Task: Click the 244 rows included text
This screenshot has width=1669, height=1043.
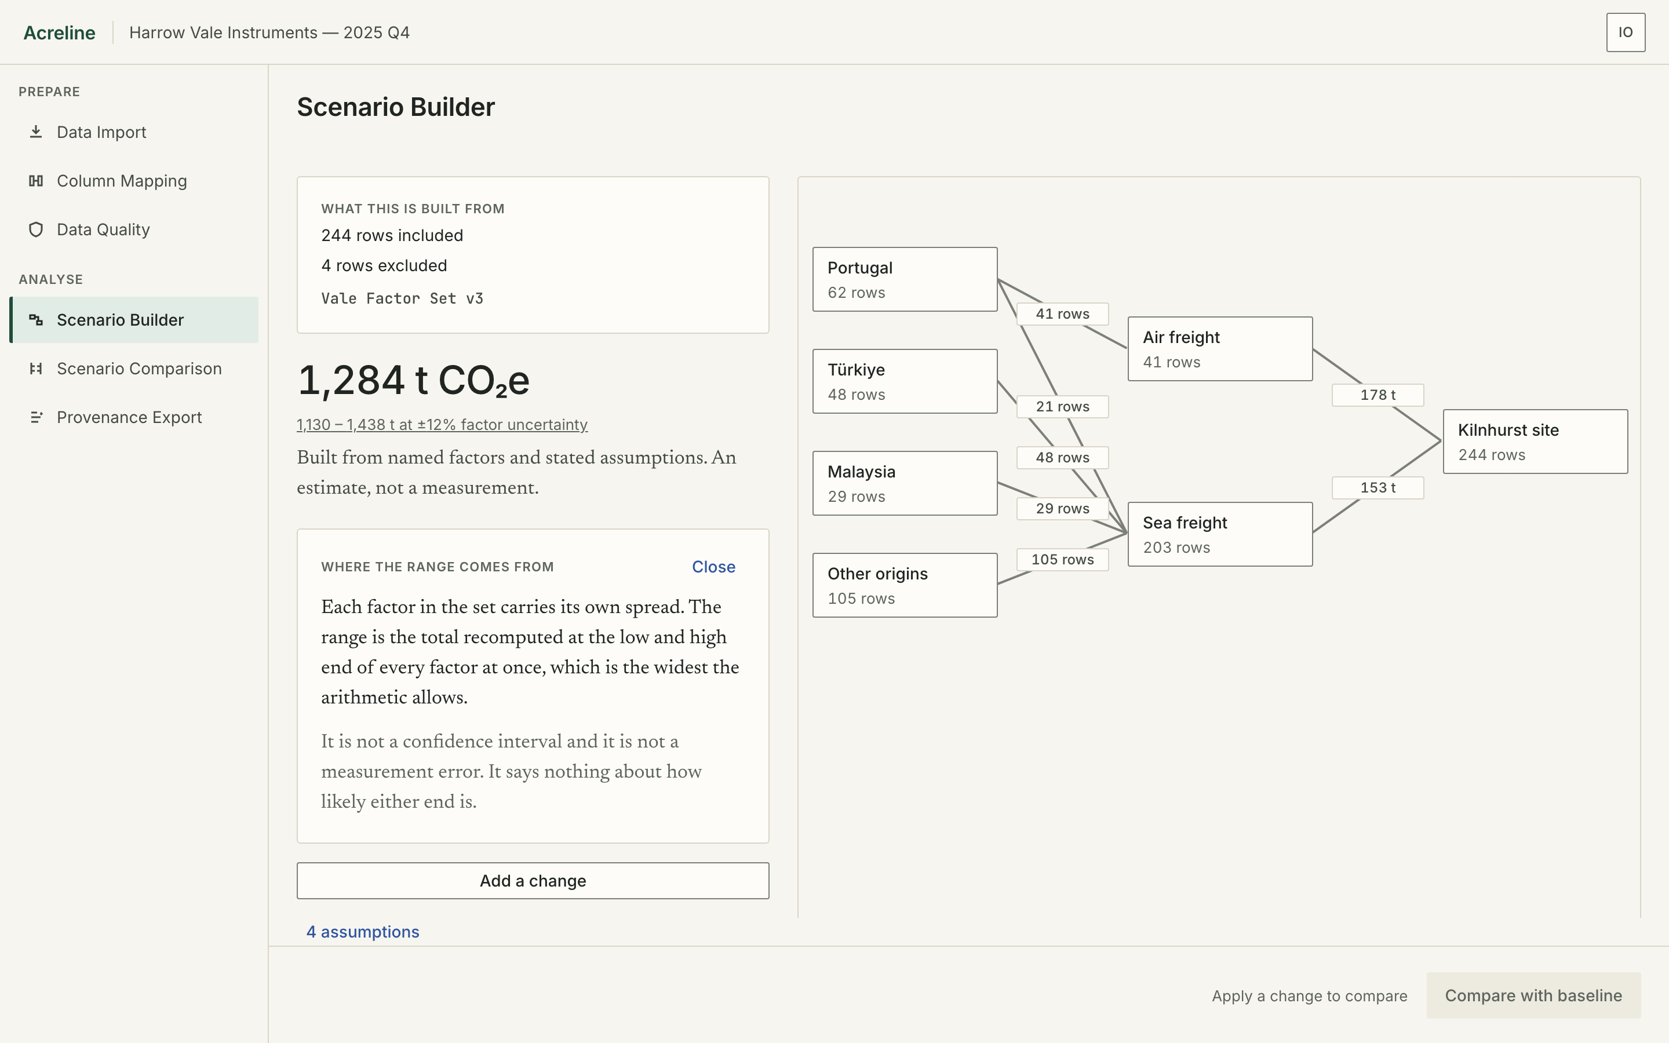Action: pos(392,236)
